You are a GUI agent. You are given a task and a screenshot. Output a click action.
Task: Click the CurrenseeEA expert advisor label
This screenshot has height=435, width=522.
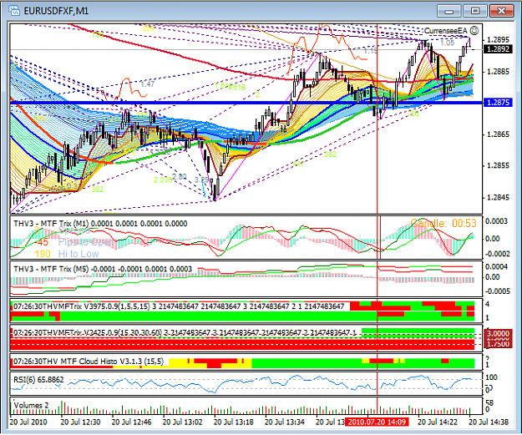tap(446, 31)
